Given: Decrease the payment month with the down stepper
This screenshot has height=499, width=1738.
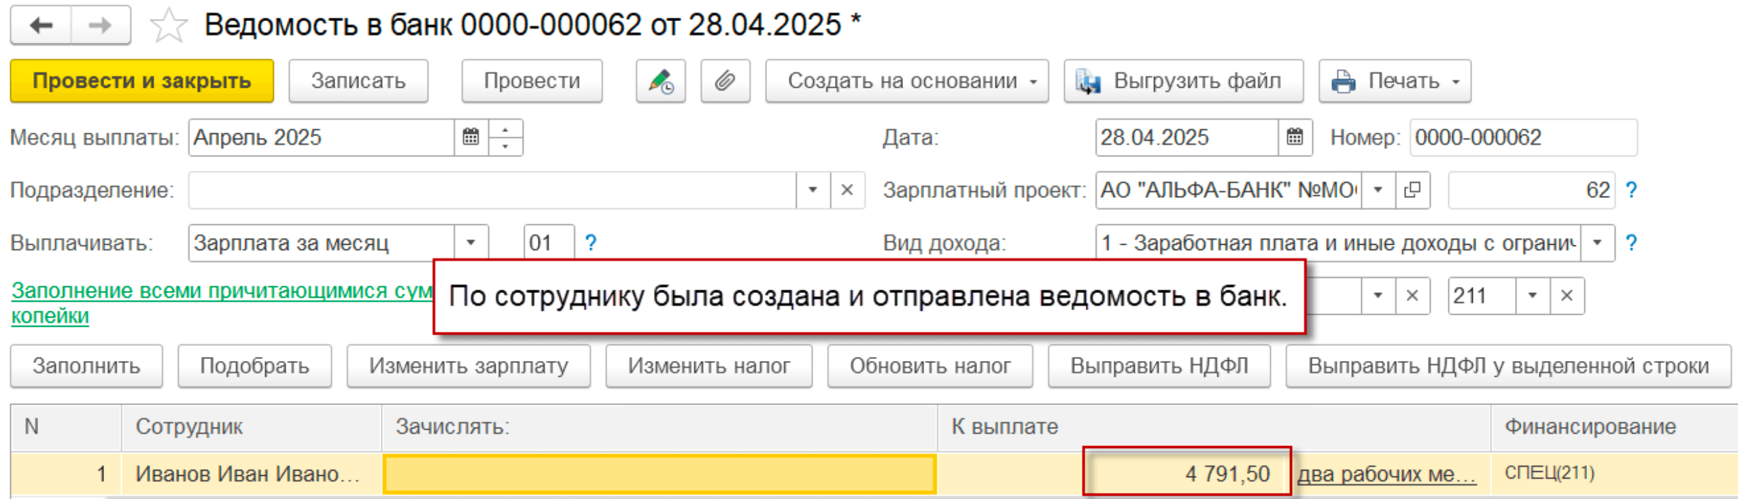Looking at the screenshot, I should (x=505, y=146).
